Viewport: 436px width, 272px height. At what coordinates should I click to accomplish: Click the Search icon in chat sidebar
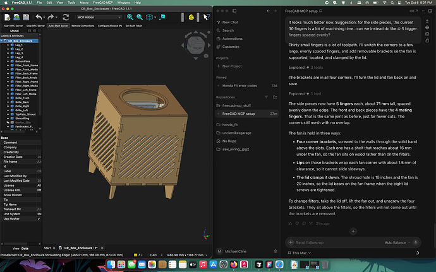pyautogui.click(x=218, y=30)
